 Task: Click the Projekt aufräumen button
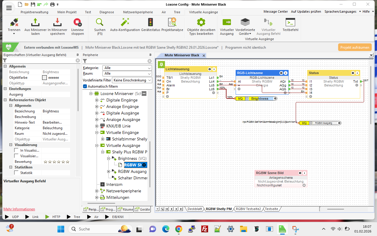[355, 47]
